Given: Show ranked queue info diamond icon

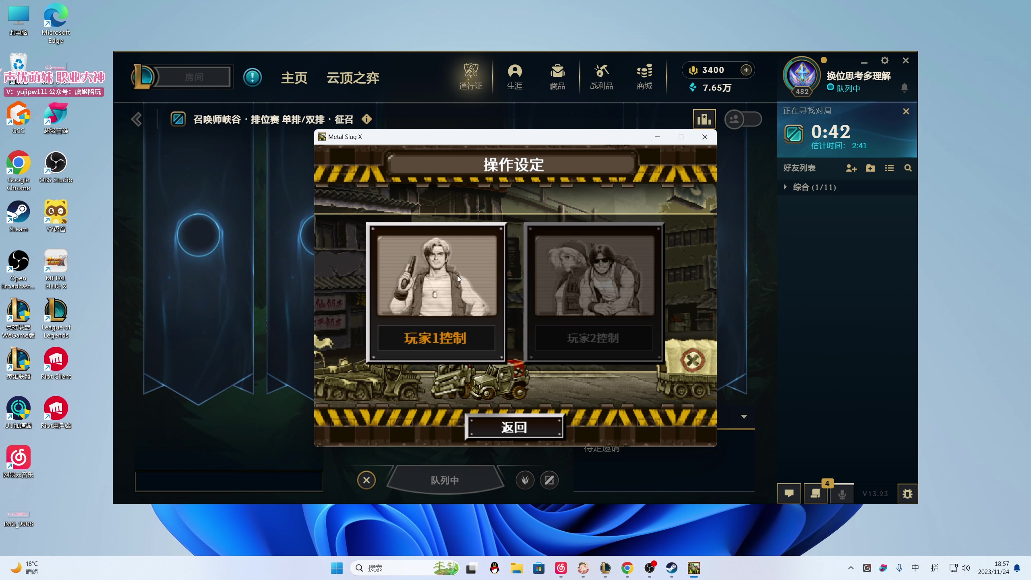Looking at the screenshot, I should [366, 119].
